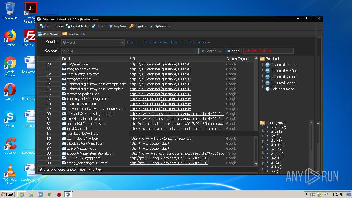Open the Options menu
The height and width of the screenshot is (198, 352).
[160, 26]
